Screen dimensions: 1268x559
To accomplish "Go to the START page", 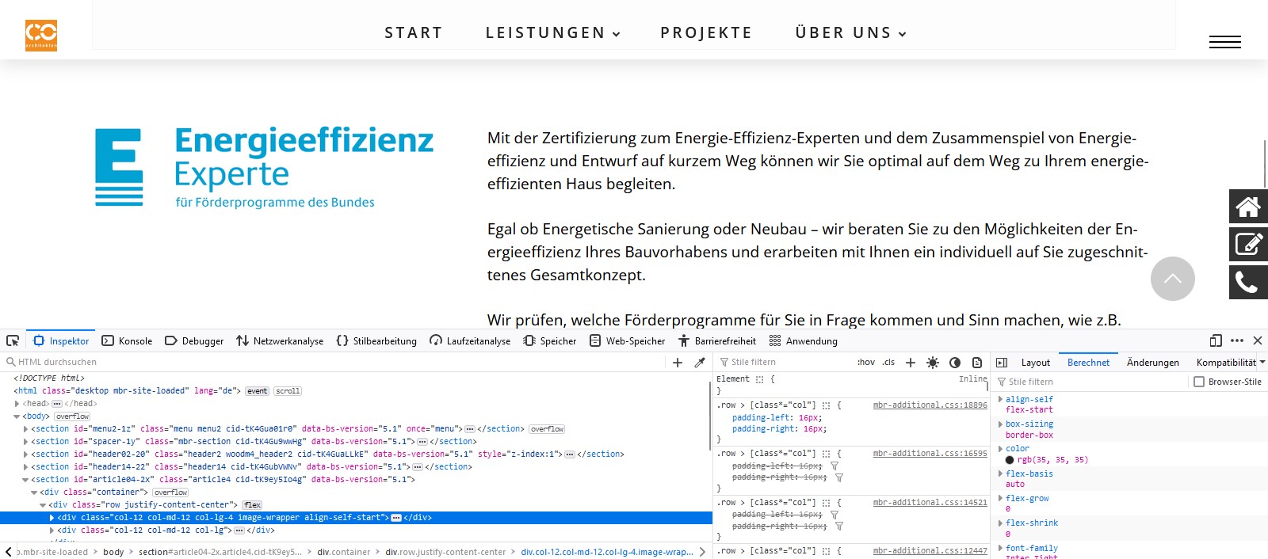I will coord(414,32).
